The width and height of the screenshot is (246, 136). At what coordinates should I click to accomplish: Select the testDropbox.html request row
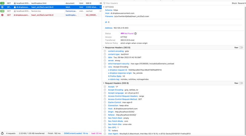click(51, 3)
